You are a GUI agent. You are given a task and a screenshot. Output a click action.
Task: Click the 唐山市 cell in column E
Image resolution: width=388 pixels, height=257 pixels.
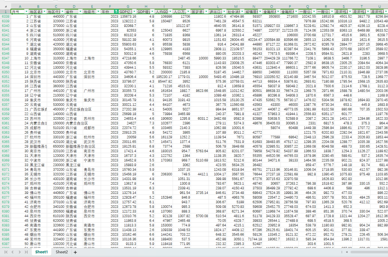coord(92,244)
